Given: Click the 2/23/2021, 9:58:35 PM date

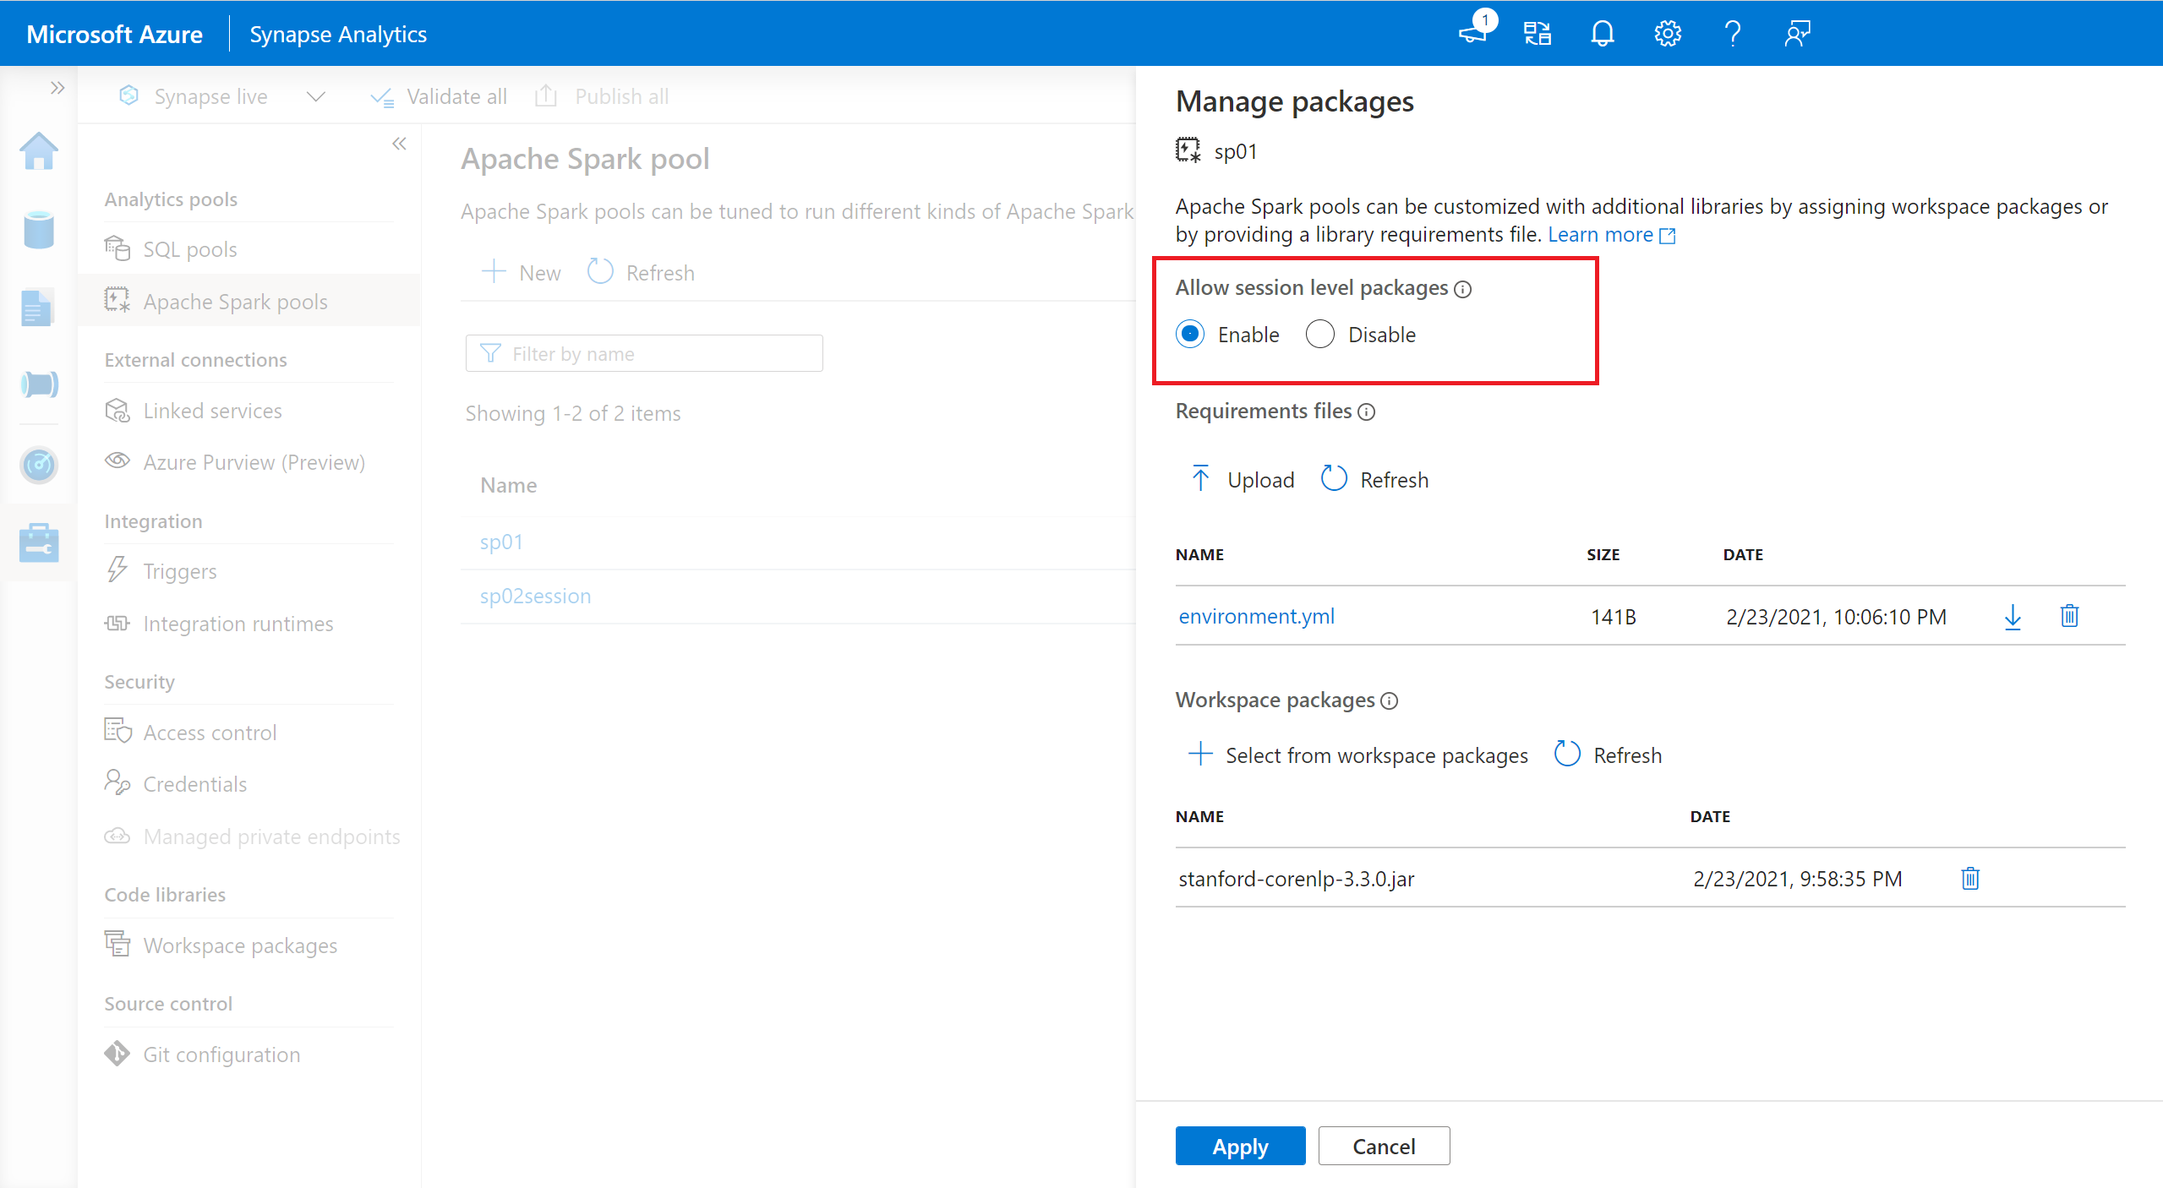Looking at the screenshot, I should coord(1797,879).
